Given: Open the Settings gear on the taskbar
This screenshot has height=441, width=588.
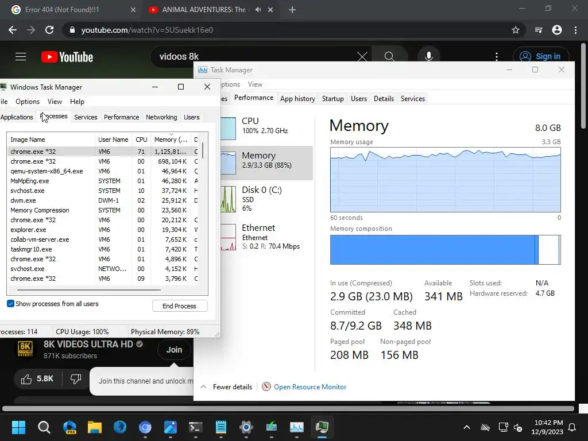Looking at the screenshot, I should pyautogui.click(x=246, y=427).
